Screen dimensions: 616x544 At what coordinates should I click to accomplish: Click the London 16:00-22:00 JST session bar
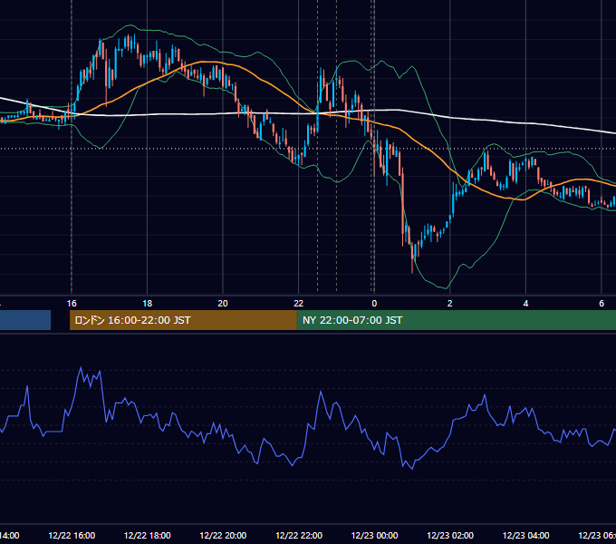(x=183, y=320)
